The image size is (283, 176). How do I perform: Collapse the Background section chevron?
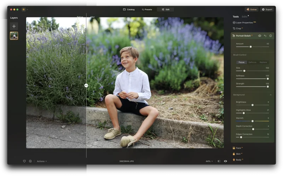271,95
